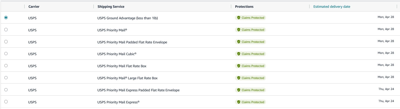400x109 pixels.
Task: Choose Priority Mail Flat Rate Box radio
Action: tap(6, 66)
